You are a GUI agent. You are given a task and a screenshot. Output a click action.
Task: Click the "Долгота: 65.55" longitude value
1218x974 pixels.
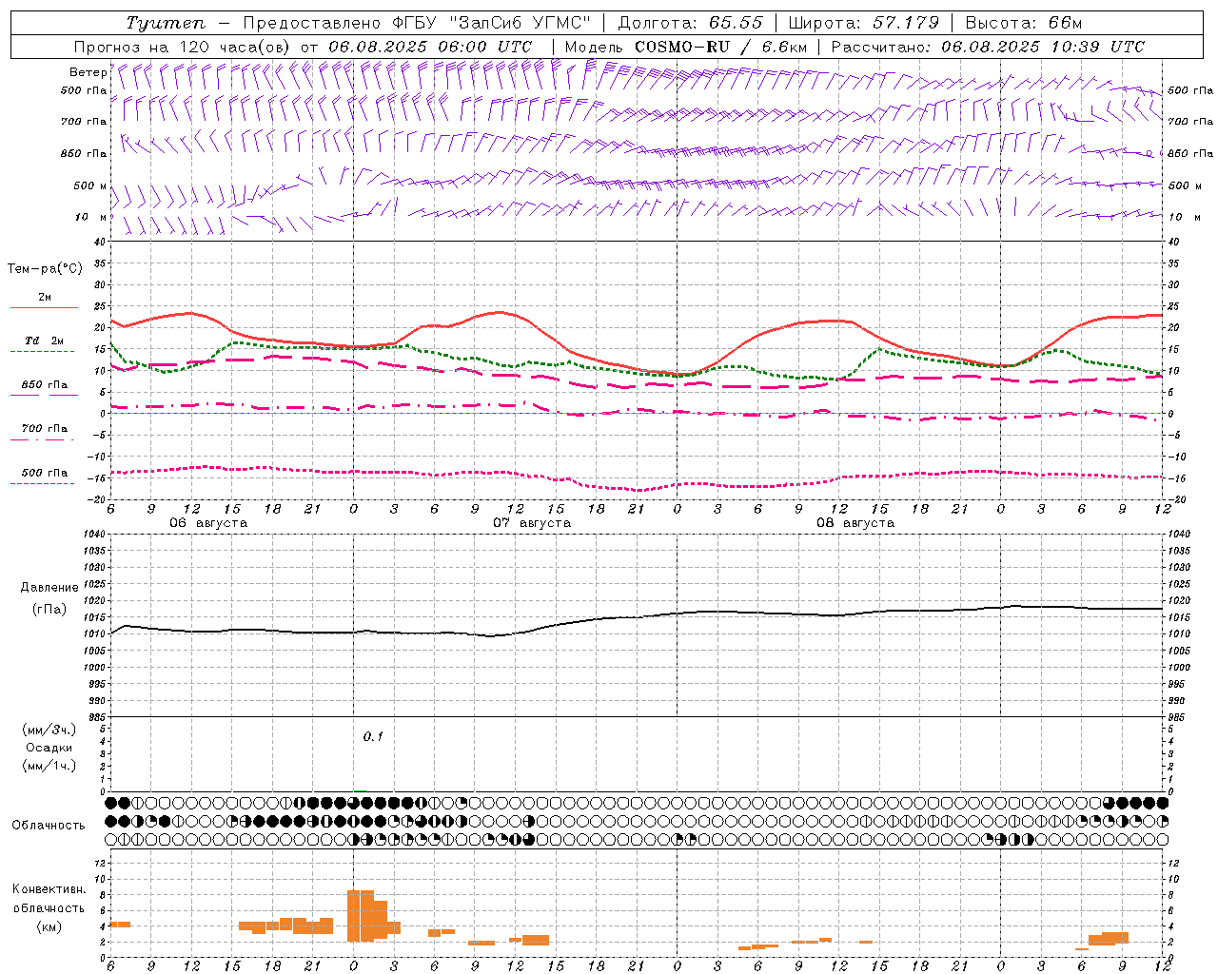pyautogui.click(x=690, y=23)
